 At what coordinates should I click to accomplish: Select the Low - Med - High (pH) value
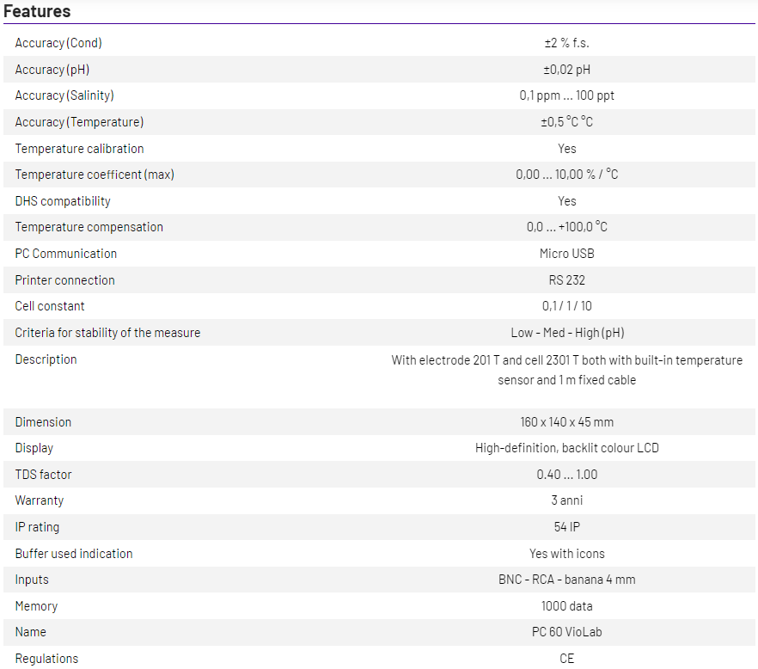(566, 333)
